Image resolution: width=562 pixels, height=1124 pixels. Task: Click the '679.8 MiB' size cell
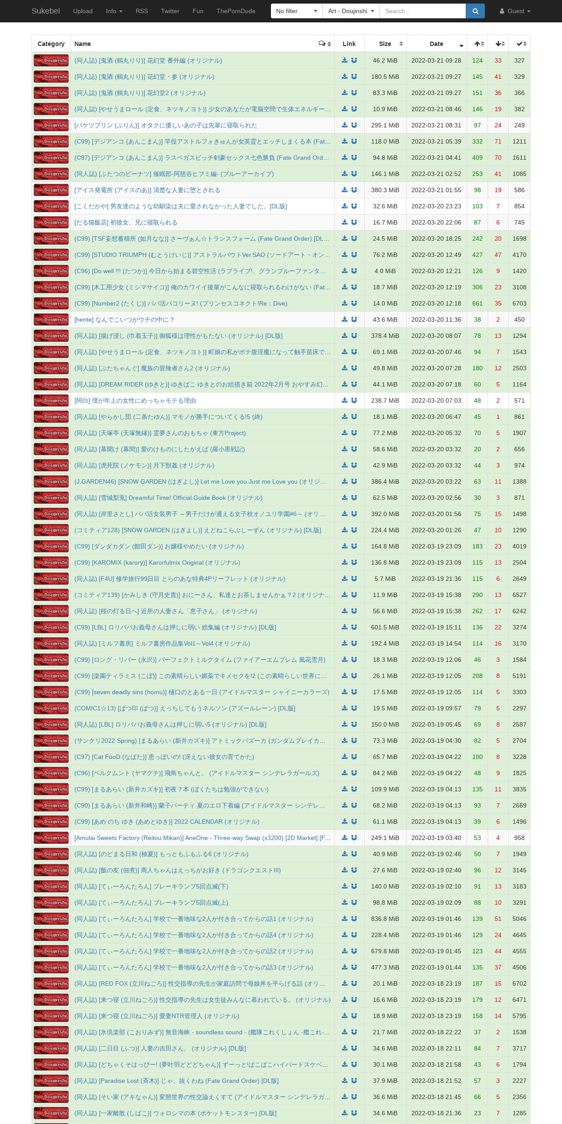[x=385, y=951]
